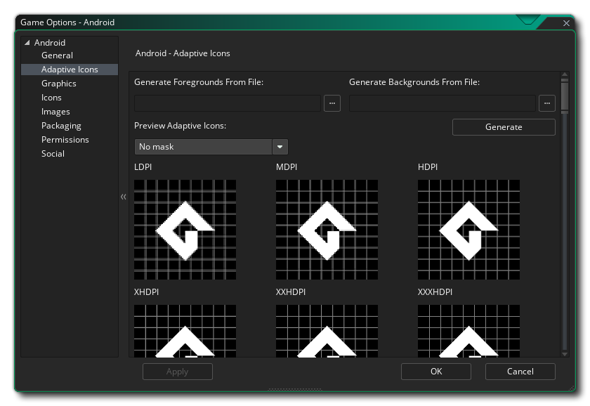
Task: Click the LDPI adaptive icon preview
Action: click(x=185, y=230)
